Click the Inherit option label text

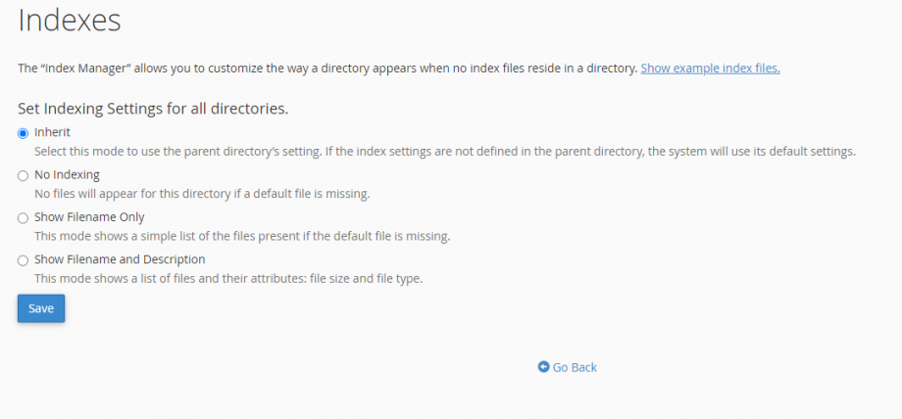click(x=53, y=132)
